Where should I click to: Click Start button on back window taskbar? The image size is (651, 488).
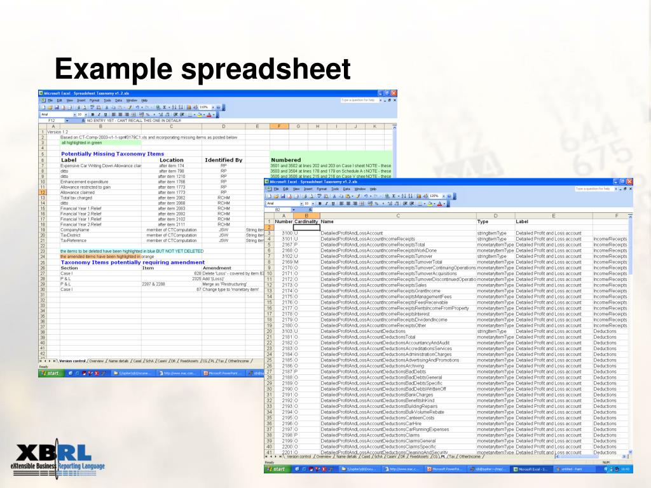tap(51, 373)
